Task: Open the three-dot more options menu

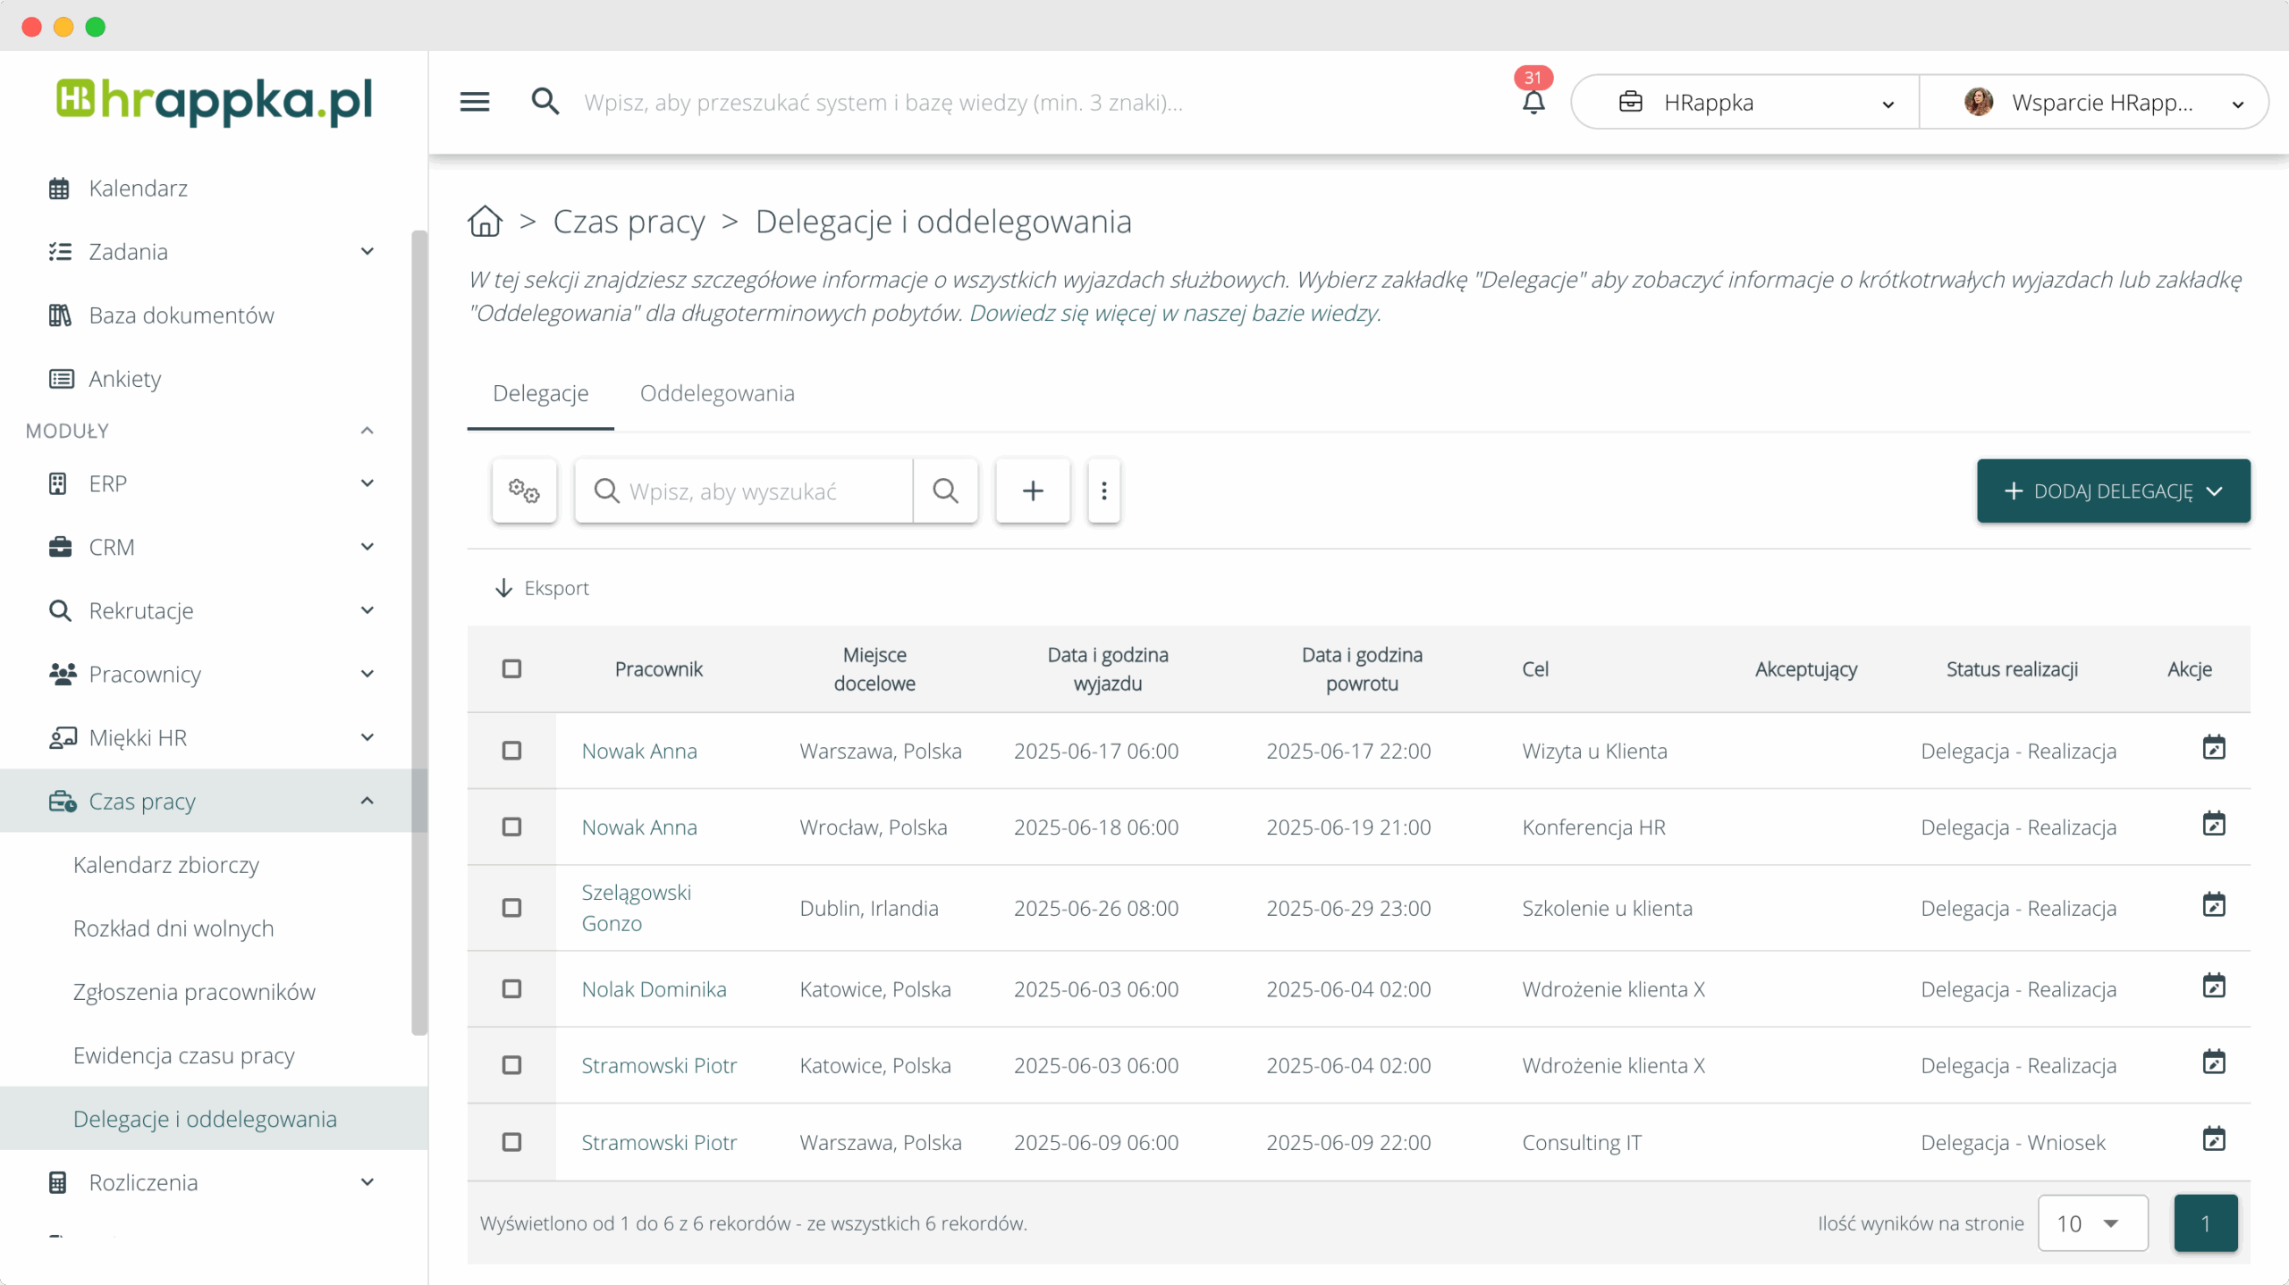Action: coord(1104,491)
